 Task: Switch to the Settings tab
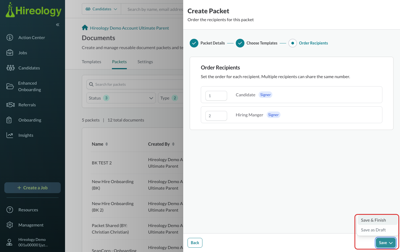[x=145, y=62]
